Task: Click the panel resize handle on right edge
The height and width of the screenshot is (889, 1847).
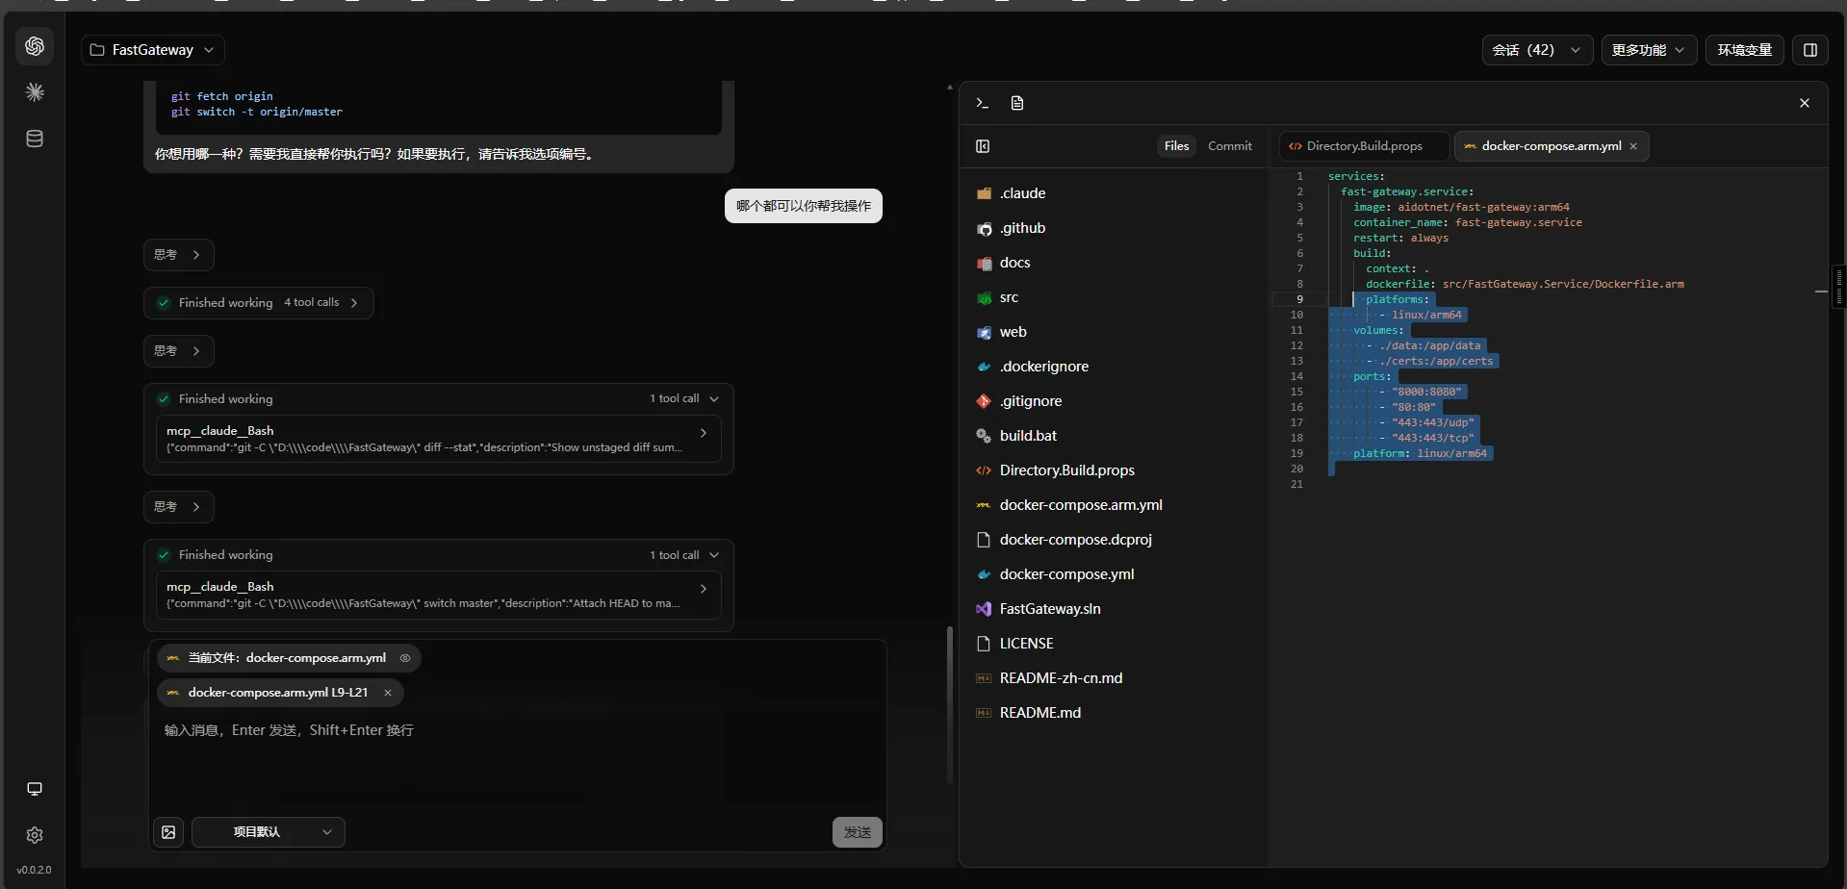Action: click(x=1839, y=287)
